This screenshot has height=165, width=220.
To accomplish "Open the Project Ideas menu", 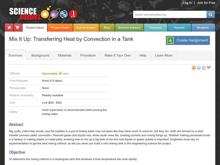I will 35,28.
